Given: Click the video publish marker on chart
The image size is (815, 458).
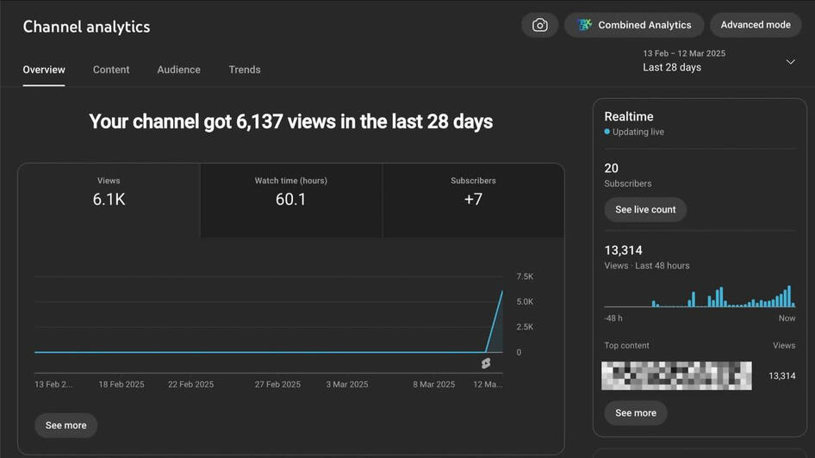Looking at the screenshot, I should pyautogui.click(x=486, y=363).
